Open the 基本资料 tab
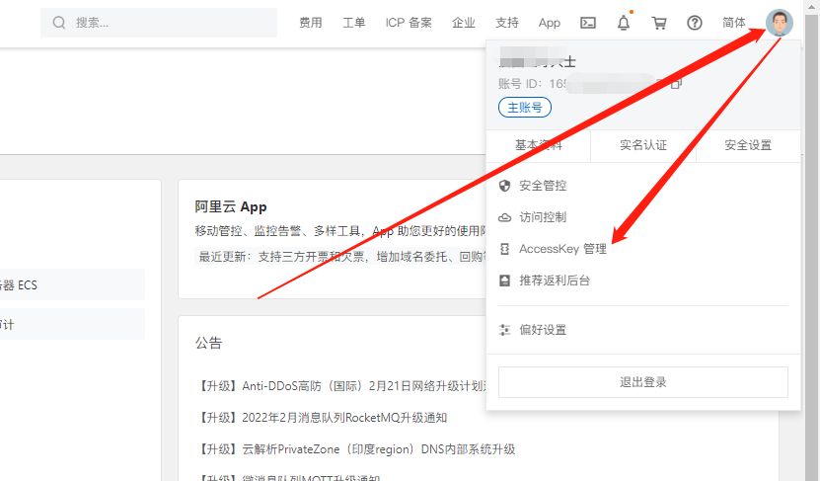The height and width of the screenshot is (481, 820). 539,145
